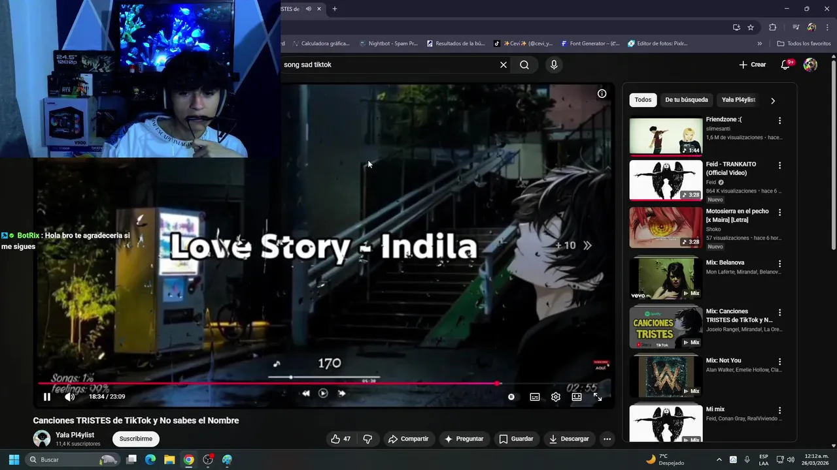Image resolution: width=837 pixels, height=470 pixels.
Task: Open the Yala Pl4ylist channel name link
Action: click(75, 435)
